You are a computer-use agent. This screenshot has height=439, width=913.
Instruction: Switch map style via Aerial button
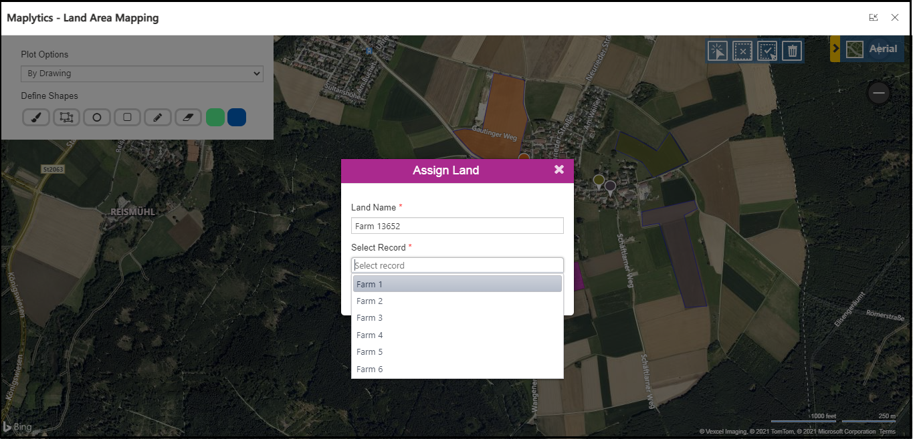[x=872, y=49]
